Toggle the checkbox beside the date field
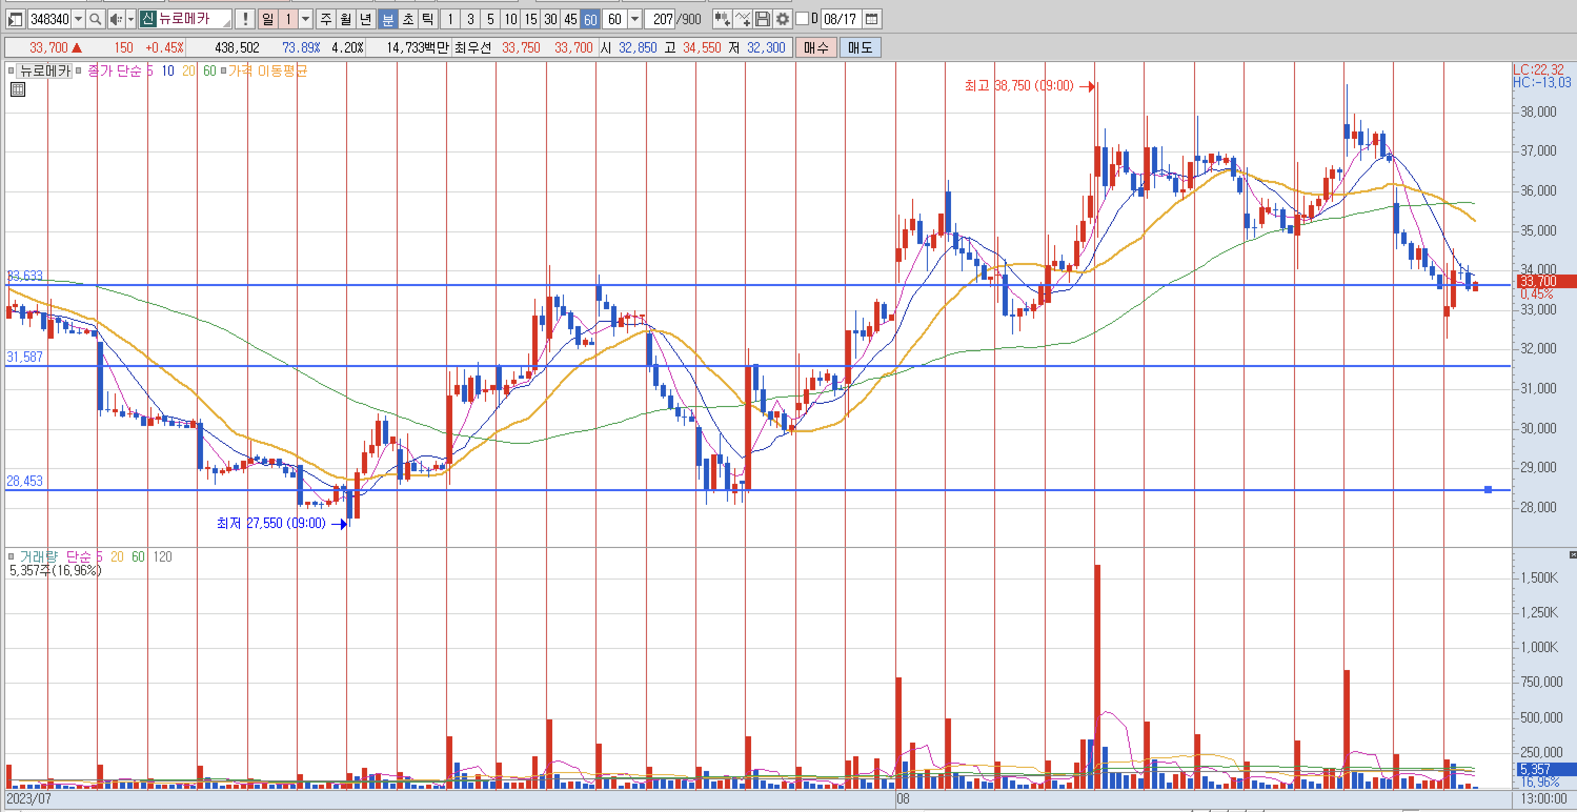The width and height of the screenshot is (1577, 812). click(803, 19)
